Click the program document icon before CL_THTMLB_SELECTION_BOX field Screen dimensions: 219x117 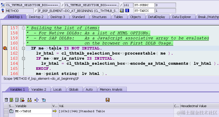click(3, 5)
